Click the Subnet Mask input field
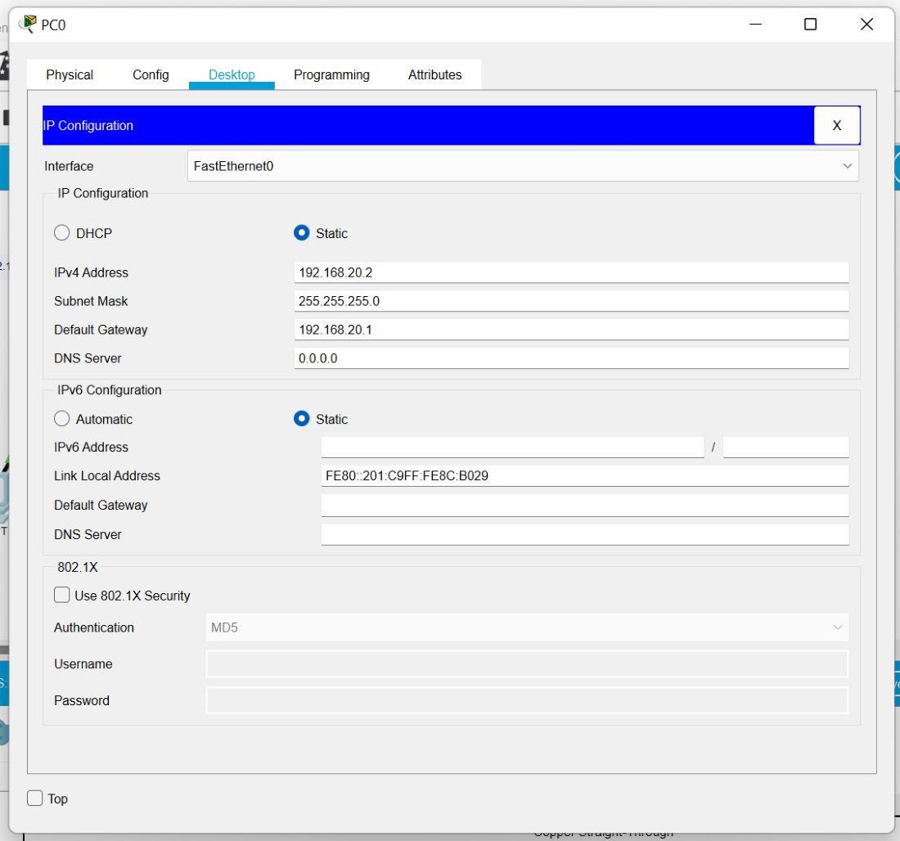The image size is (900, 841). pos(570,301)
